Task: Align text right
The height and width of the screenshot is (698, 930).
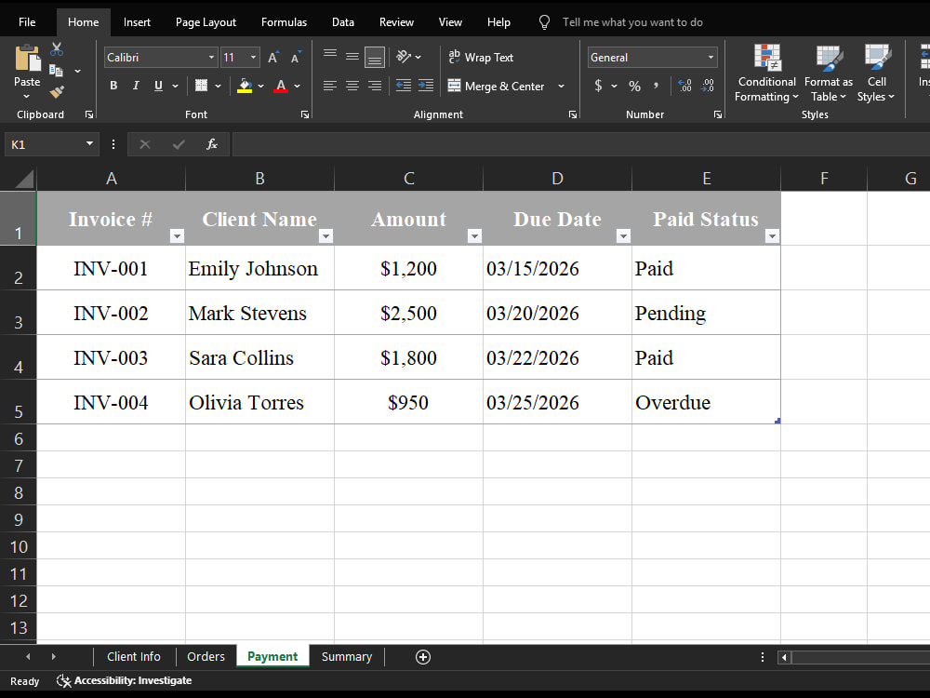Action: (374, 86)
